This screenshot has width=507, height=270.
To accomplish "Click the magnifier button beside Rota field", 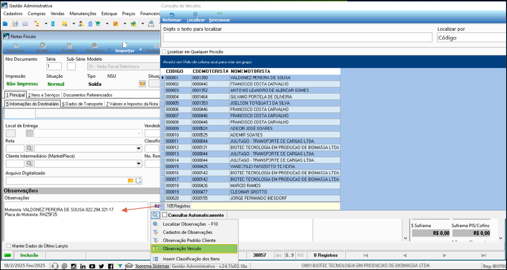I will [30, 148].
